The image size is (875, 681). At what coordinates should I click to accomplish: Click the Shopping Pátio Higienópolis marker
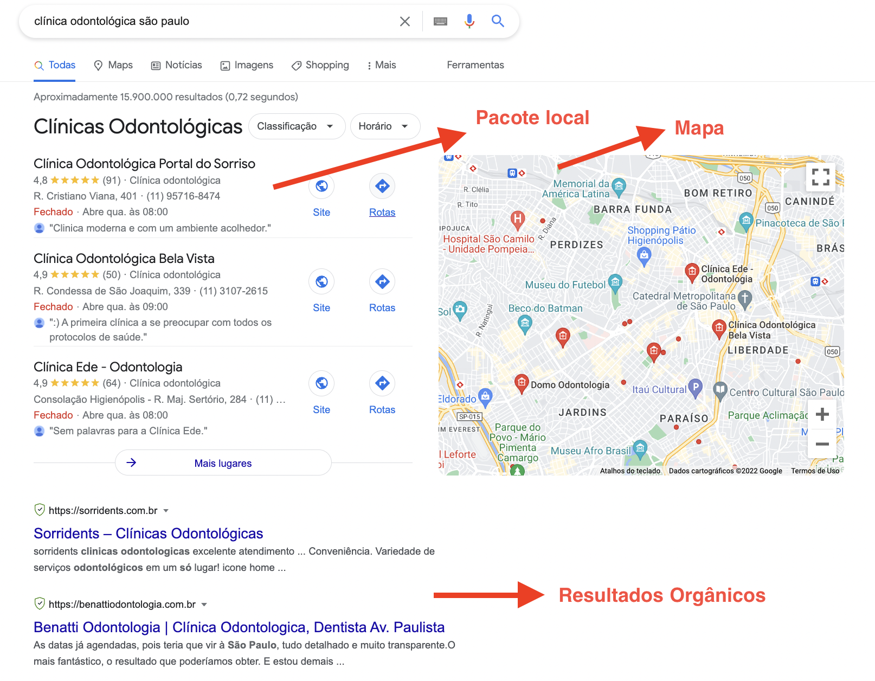(644, 256)
